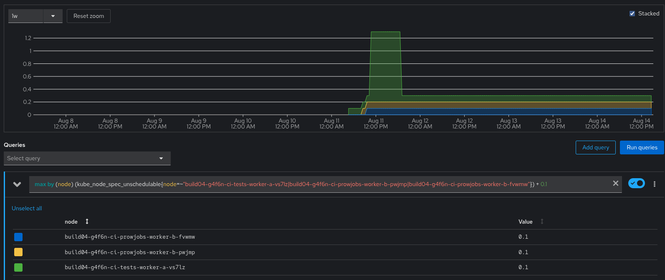Viewport: 665px width, 280px height.
Task: Click the Value column header
Action: (x=526, y=222)
